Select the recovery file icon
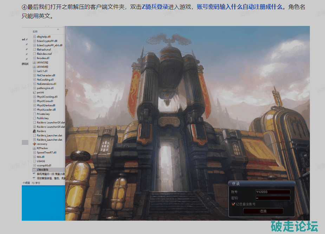 34,144
